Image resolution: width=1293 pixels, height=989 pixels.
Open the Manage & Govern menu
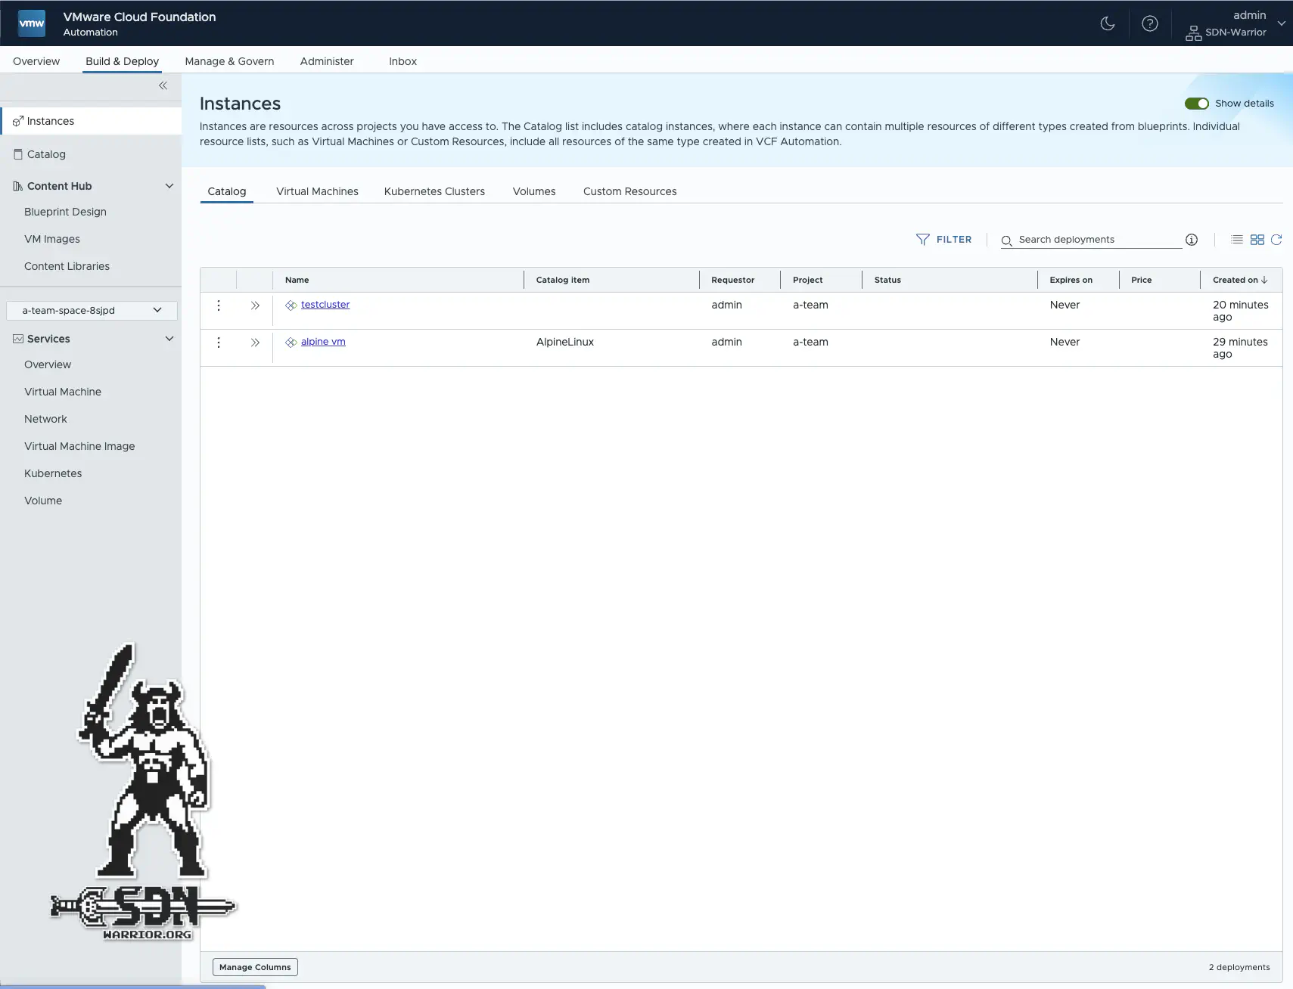[x=229, y=61]
